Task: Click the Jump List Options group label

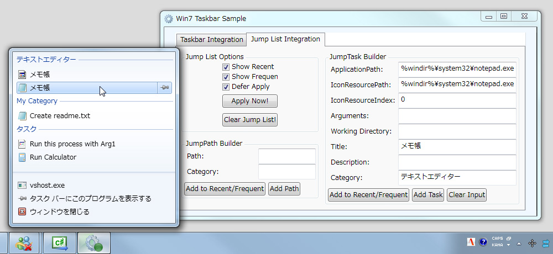Action: tap(215, 56)
